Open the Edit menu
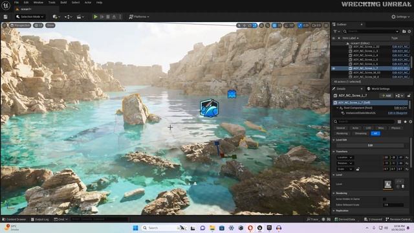This screenshot has width=414, height=233. click(x=26, y=3)
